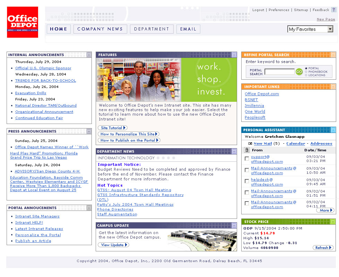Open the Email tab

(x=188, y=29)
